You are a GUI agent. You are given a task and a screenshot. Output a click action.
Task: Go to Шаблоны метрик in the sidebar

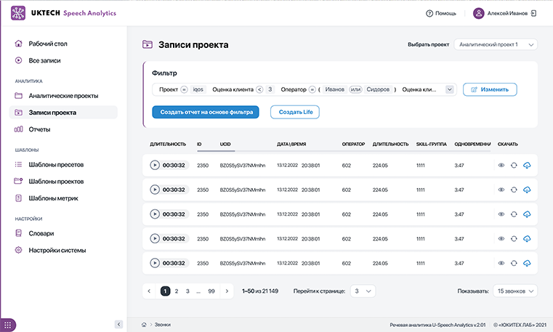click(53, 198)
